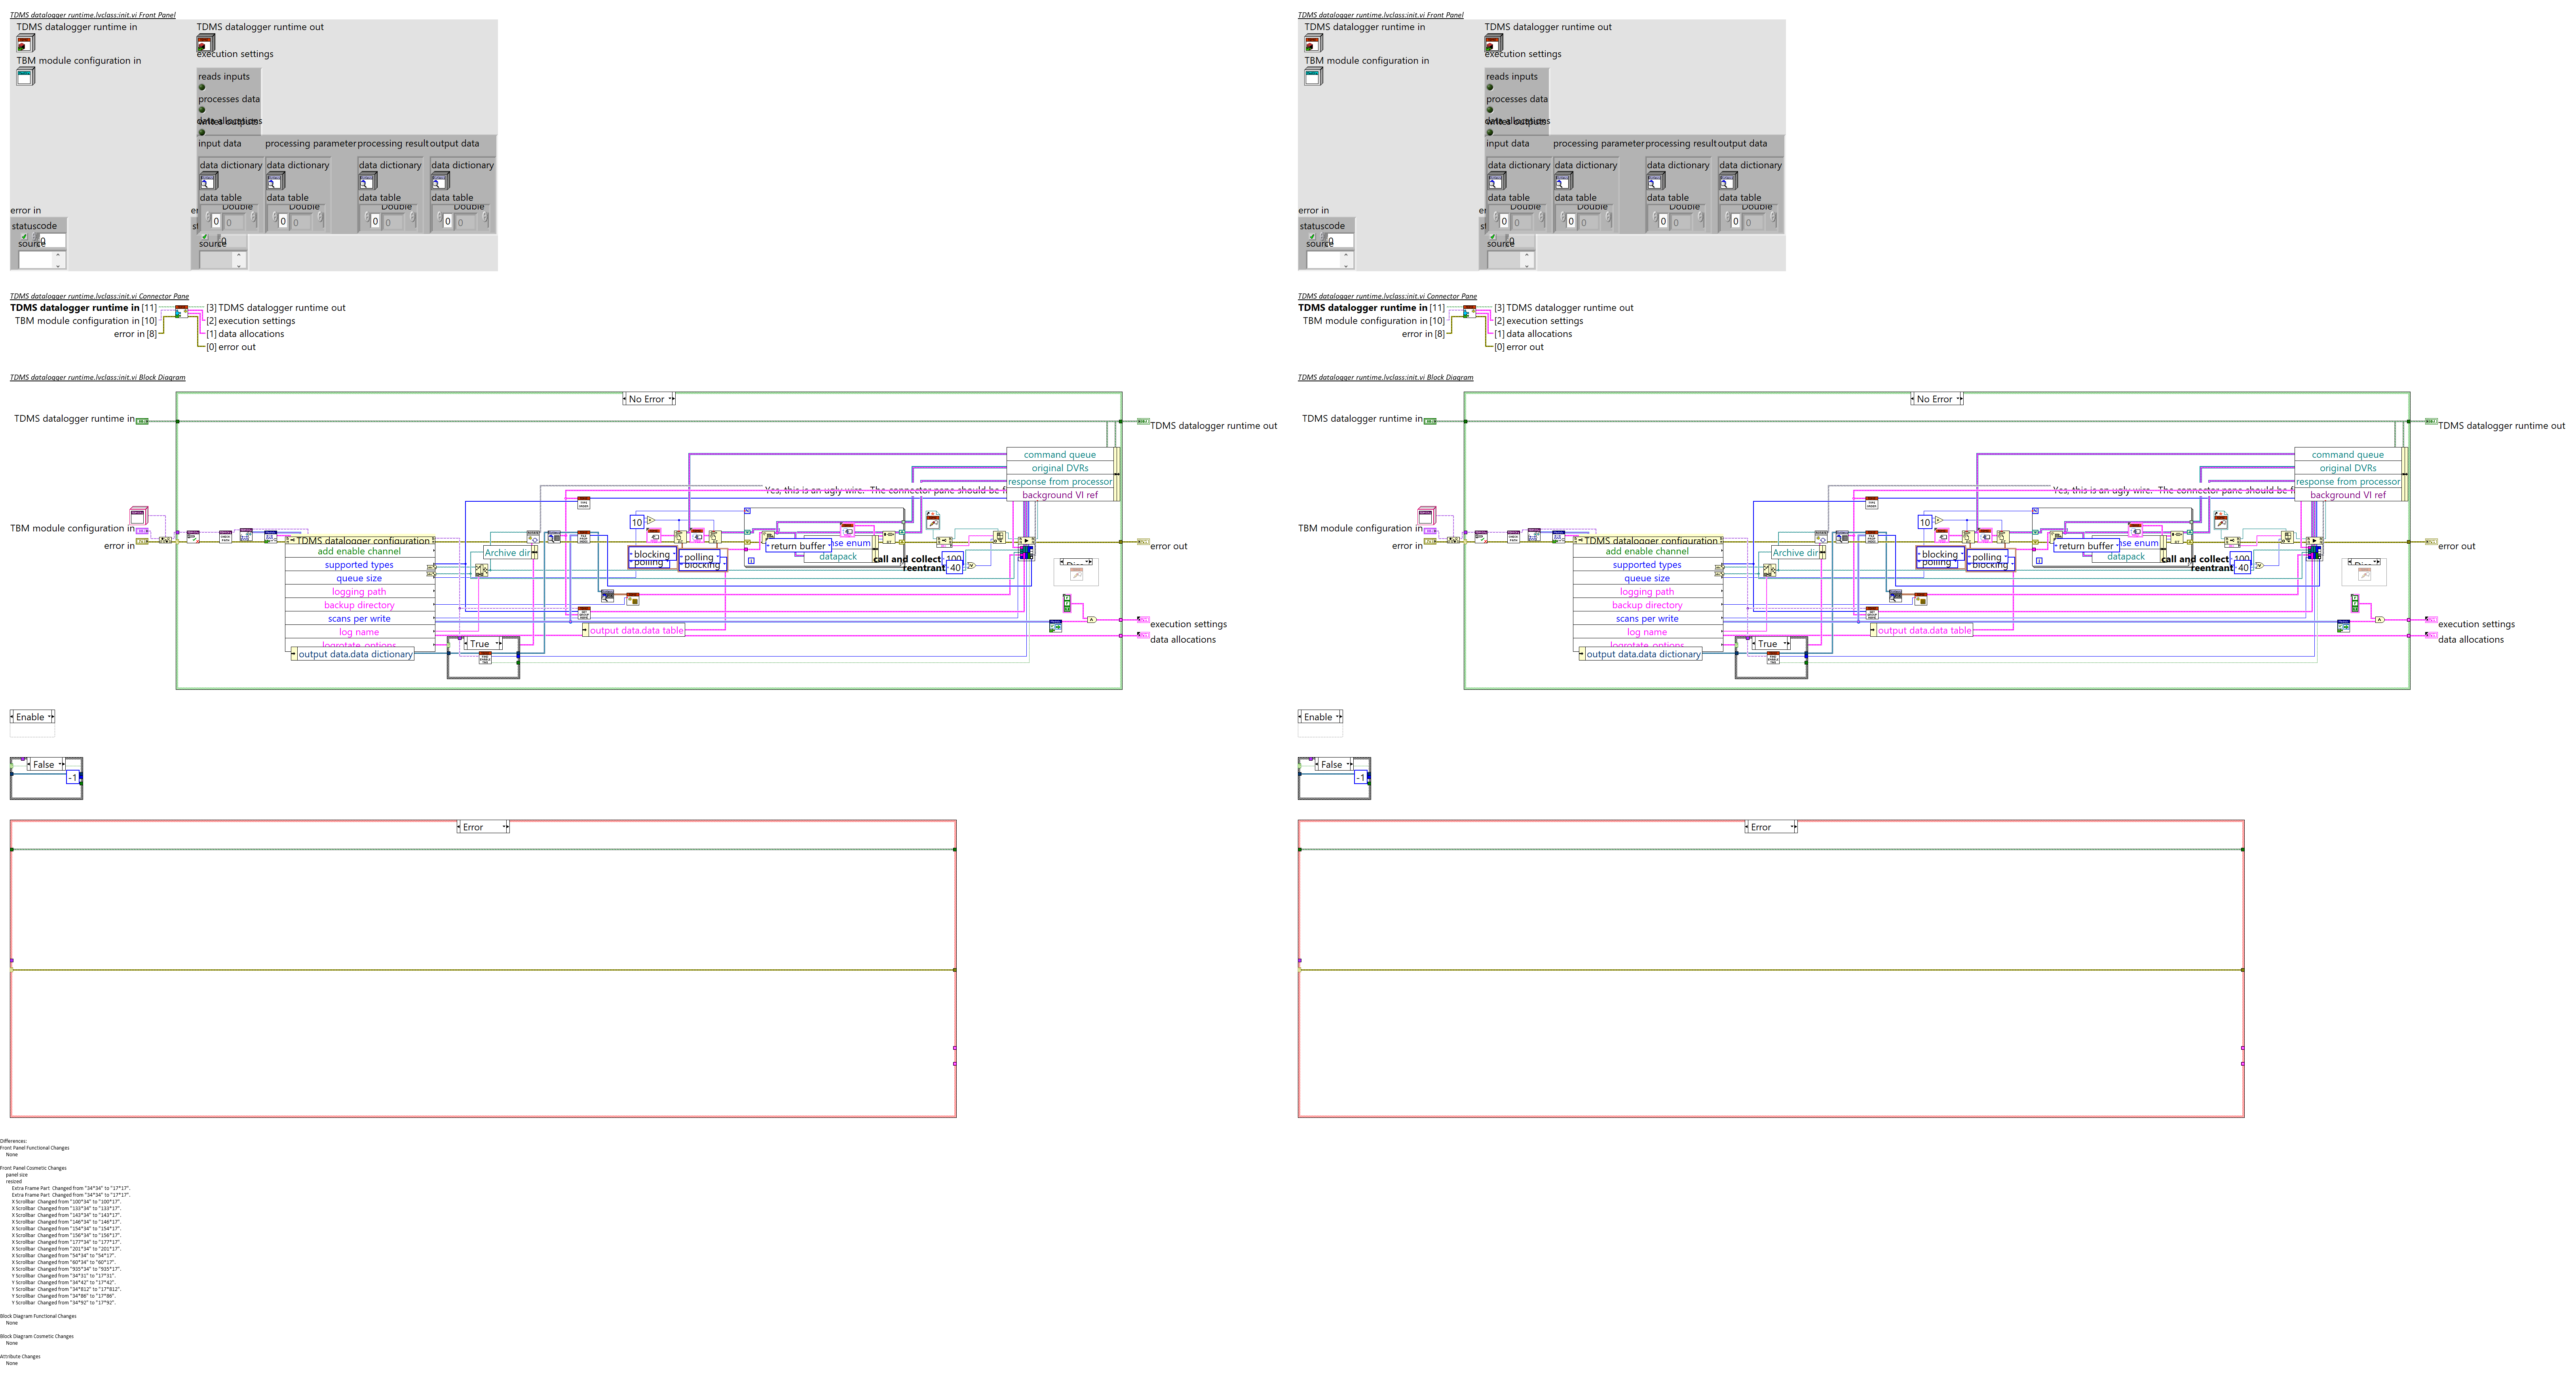Click the error in source scrollbar up arrow on the left front panel
Viewport: 2576px width, 1380px height.
pyautogui.click(x=58, y=255)
